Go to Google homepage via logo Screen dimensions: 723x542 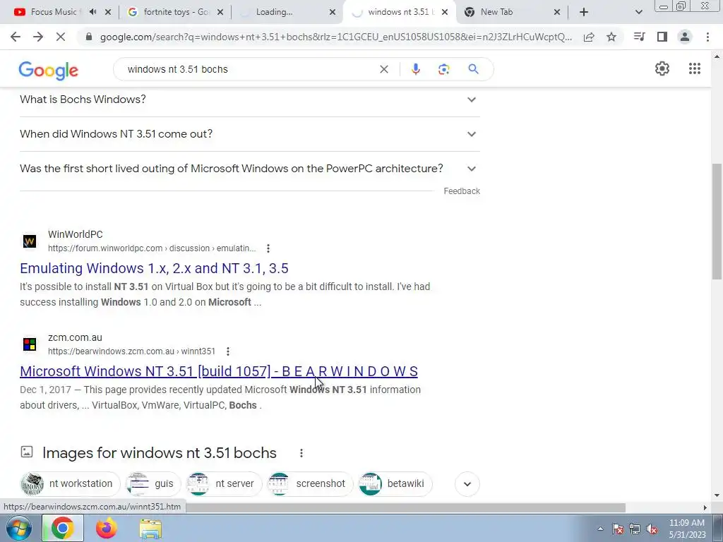[49, 71]
